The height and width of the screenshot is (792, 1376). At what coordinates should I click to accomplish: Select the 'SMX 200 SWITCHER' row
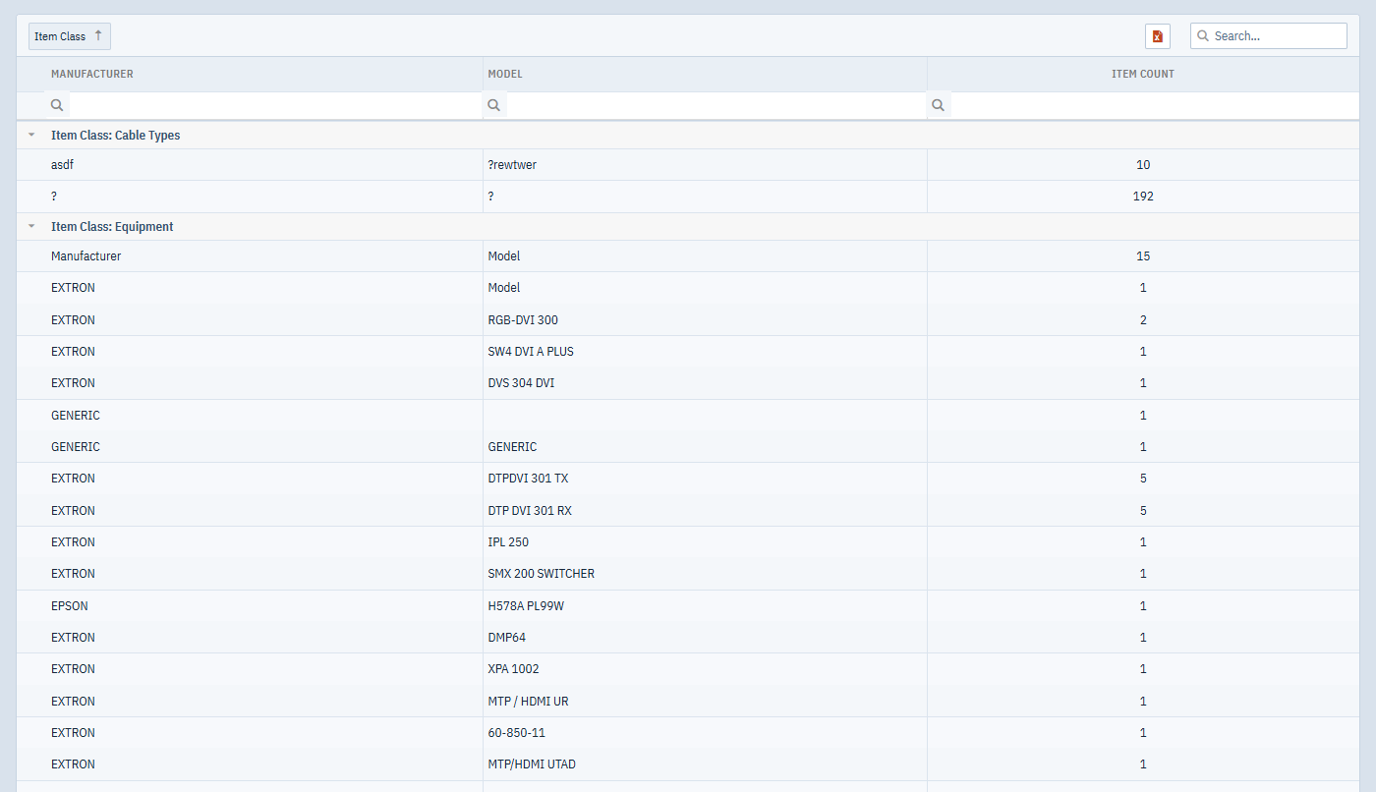click(688, 574)
